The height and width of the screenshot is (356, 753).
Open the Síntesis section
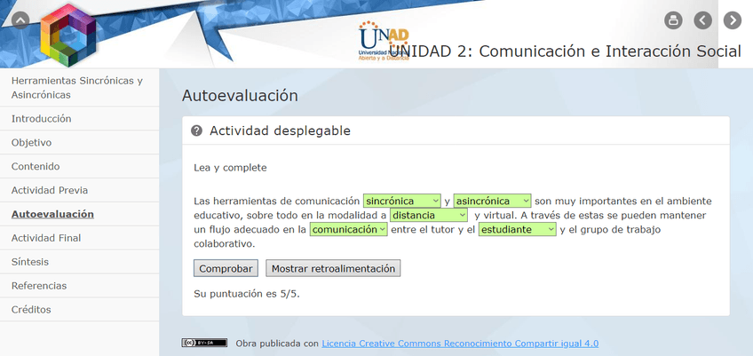(x=79, y=262)
